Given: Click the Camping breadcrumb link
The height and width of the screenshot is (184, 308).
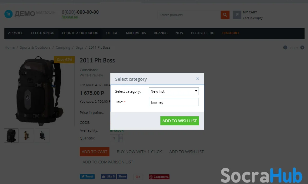Looking at the screenshot, I should click(63, 47).
